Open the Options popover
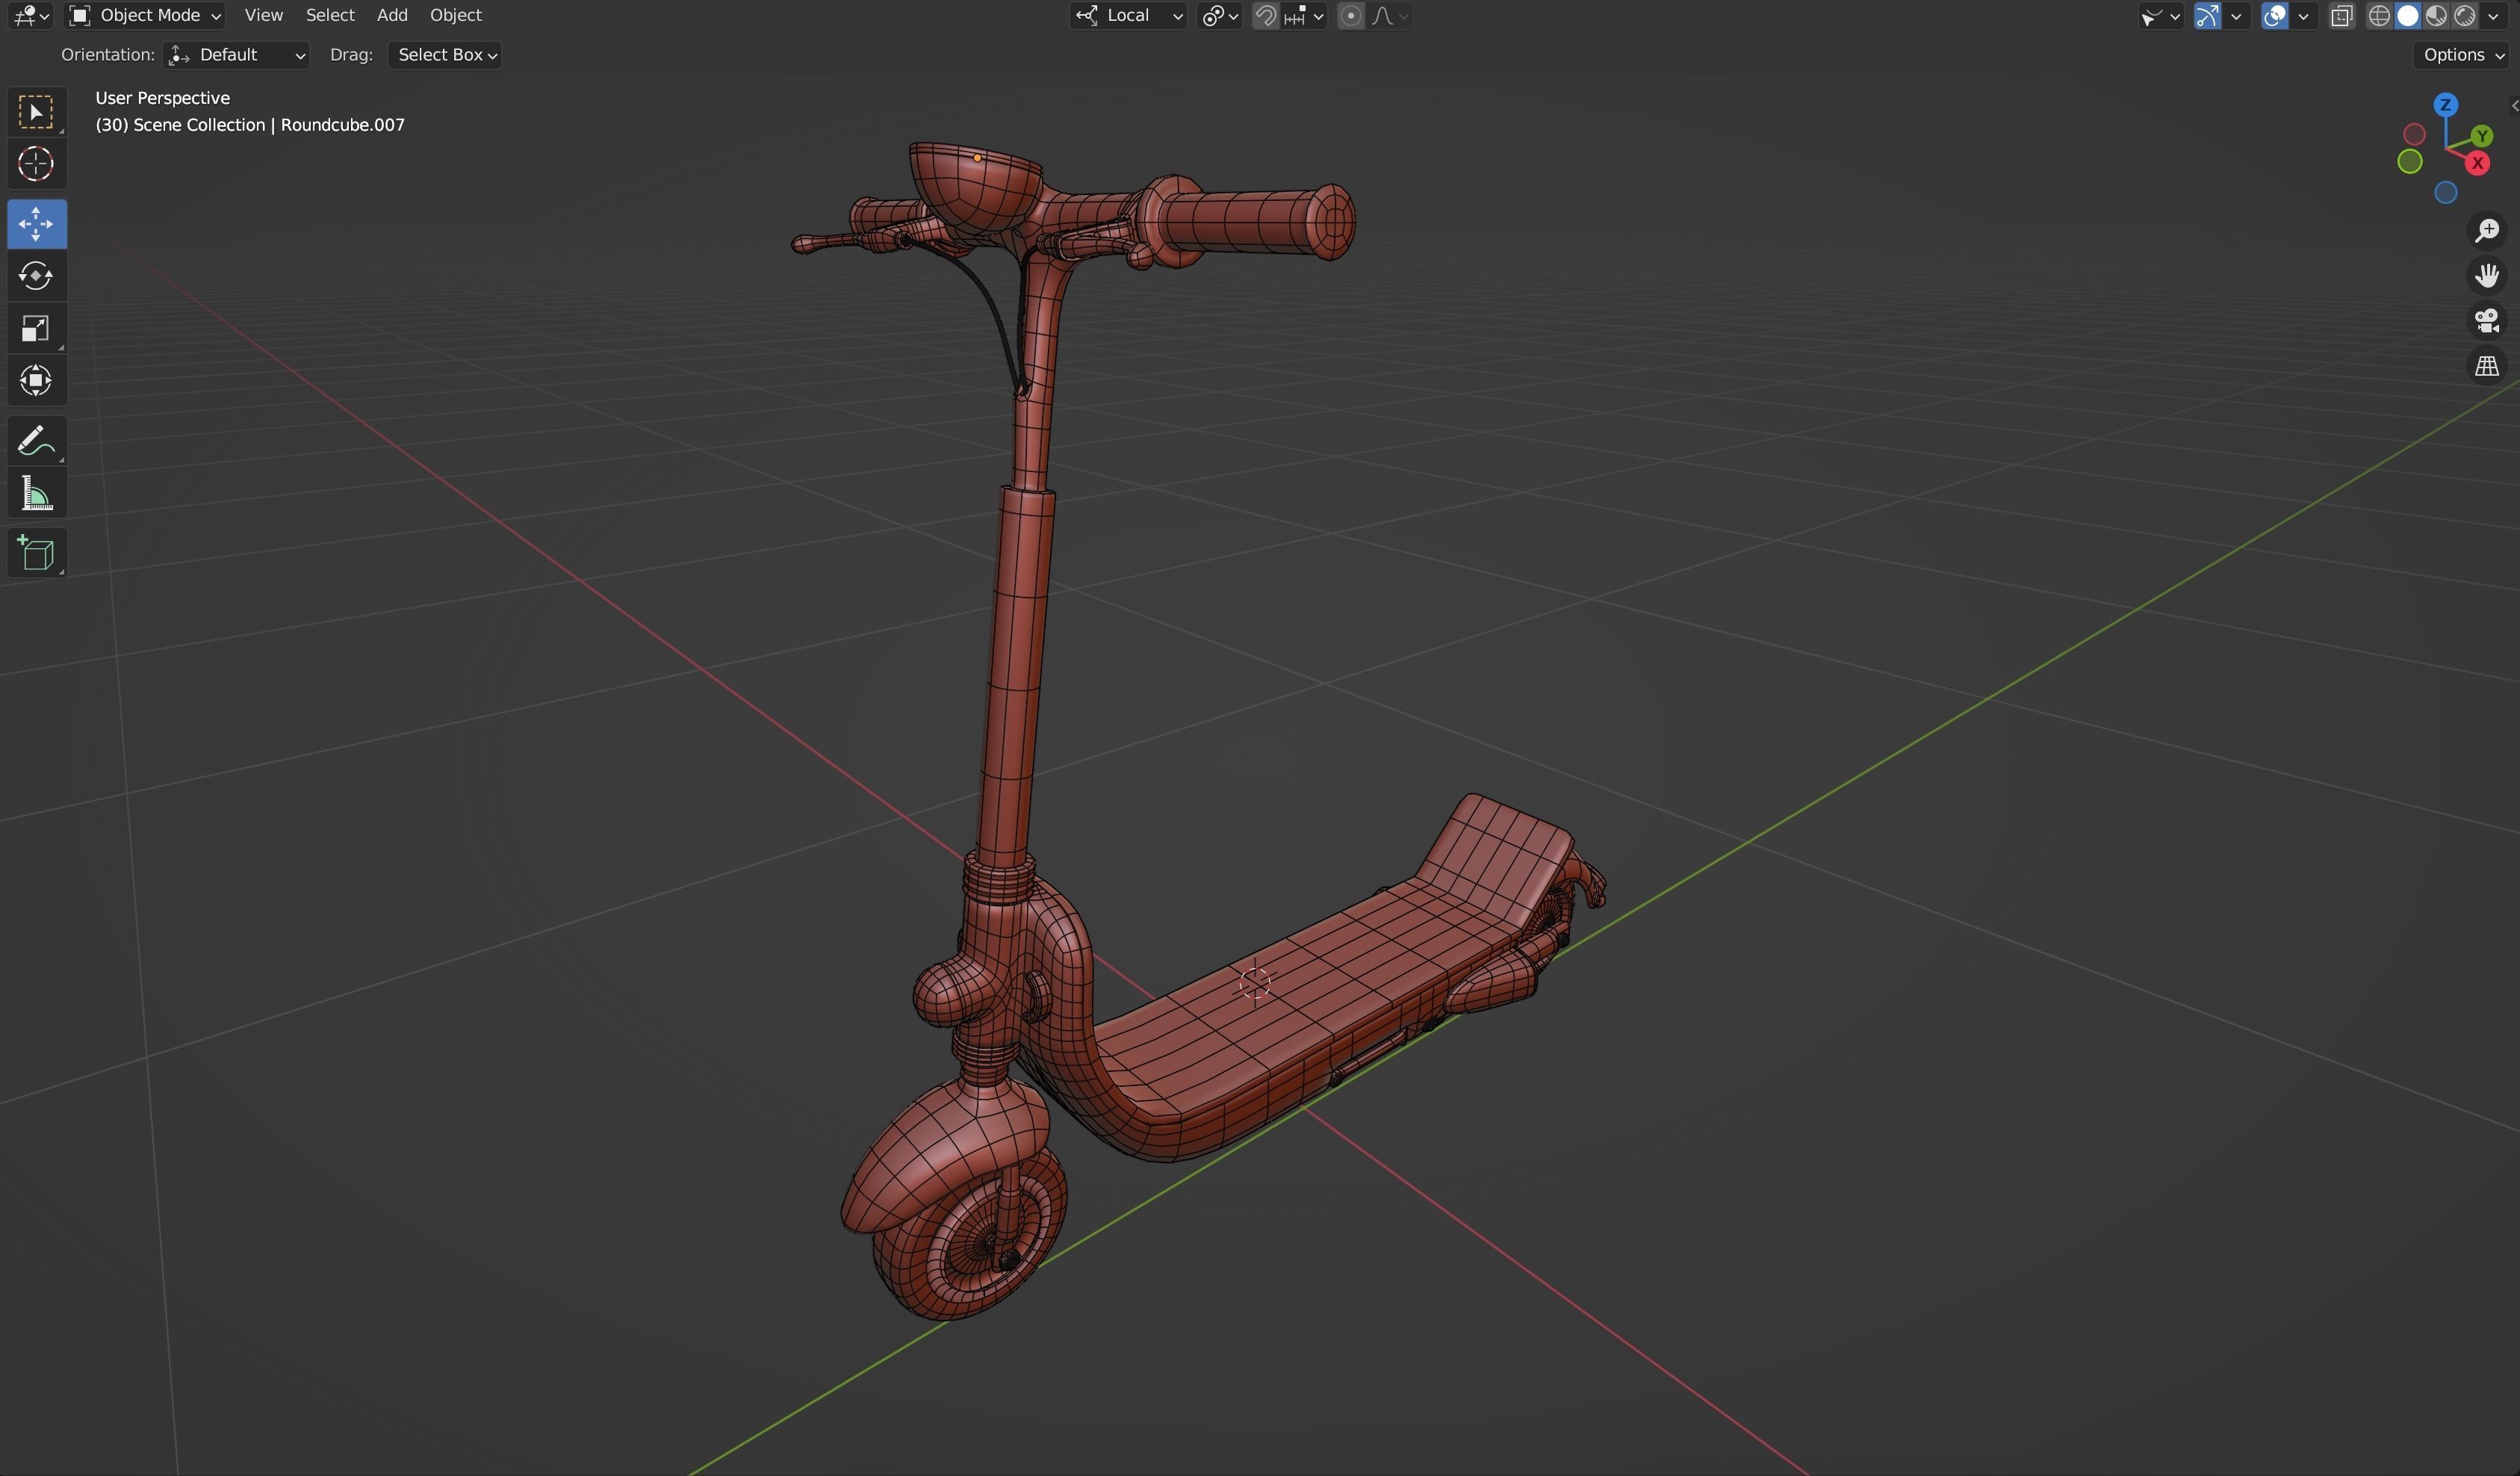The width and height of the screenshot is (2520, 1476). (x=2462, y=55)
